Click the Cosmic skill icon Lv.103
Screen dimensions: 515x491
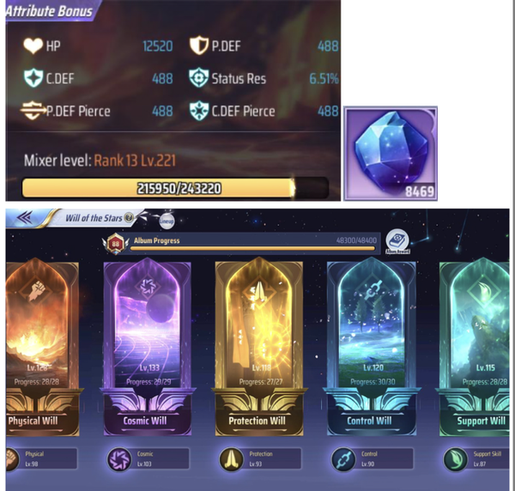click(x=119, y=459)
